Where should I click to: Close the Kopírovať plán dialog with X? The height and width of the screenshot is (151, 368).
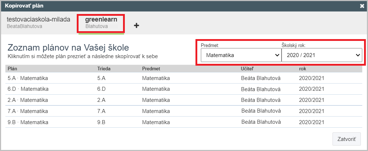point(362,6)
